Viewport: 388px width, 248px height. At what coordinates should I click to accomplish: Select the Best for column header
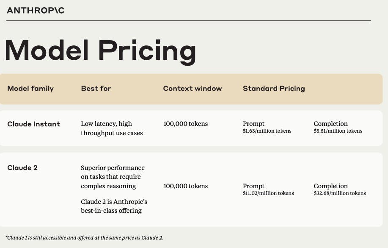click(x=96, y=88)
